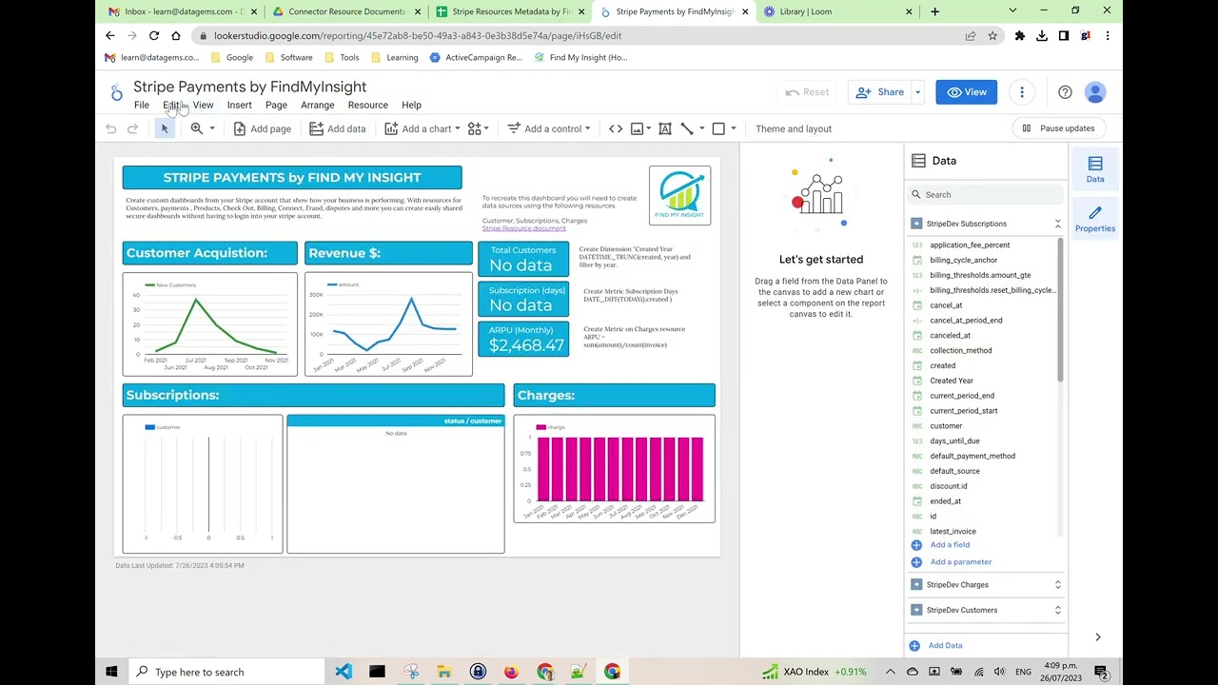Select the text box tool

click(665, 128)
